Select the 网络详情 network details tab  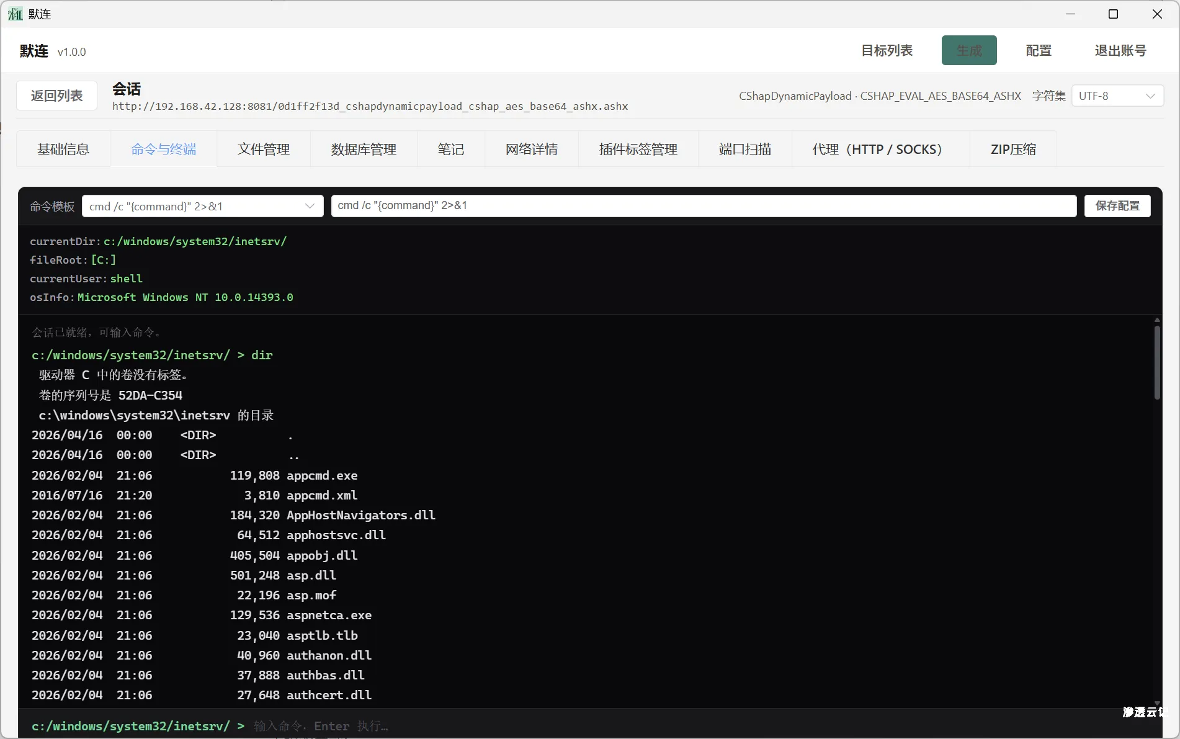[531, 149]
